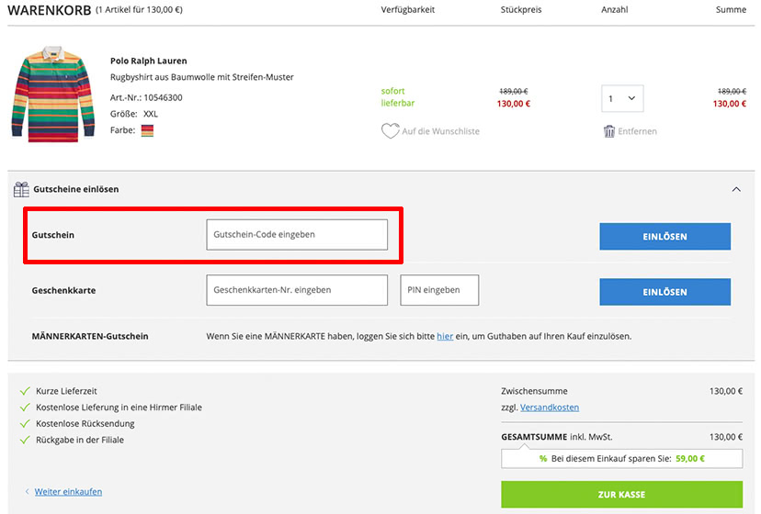Click the Art.-Nr.: 10546300 text
This screenshot has height=514, width=761.
[146, 97]
